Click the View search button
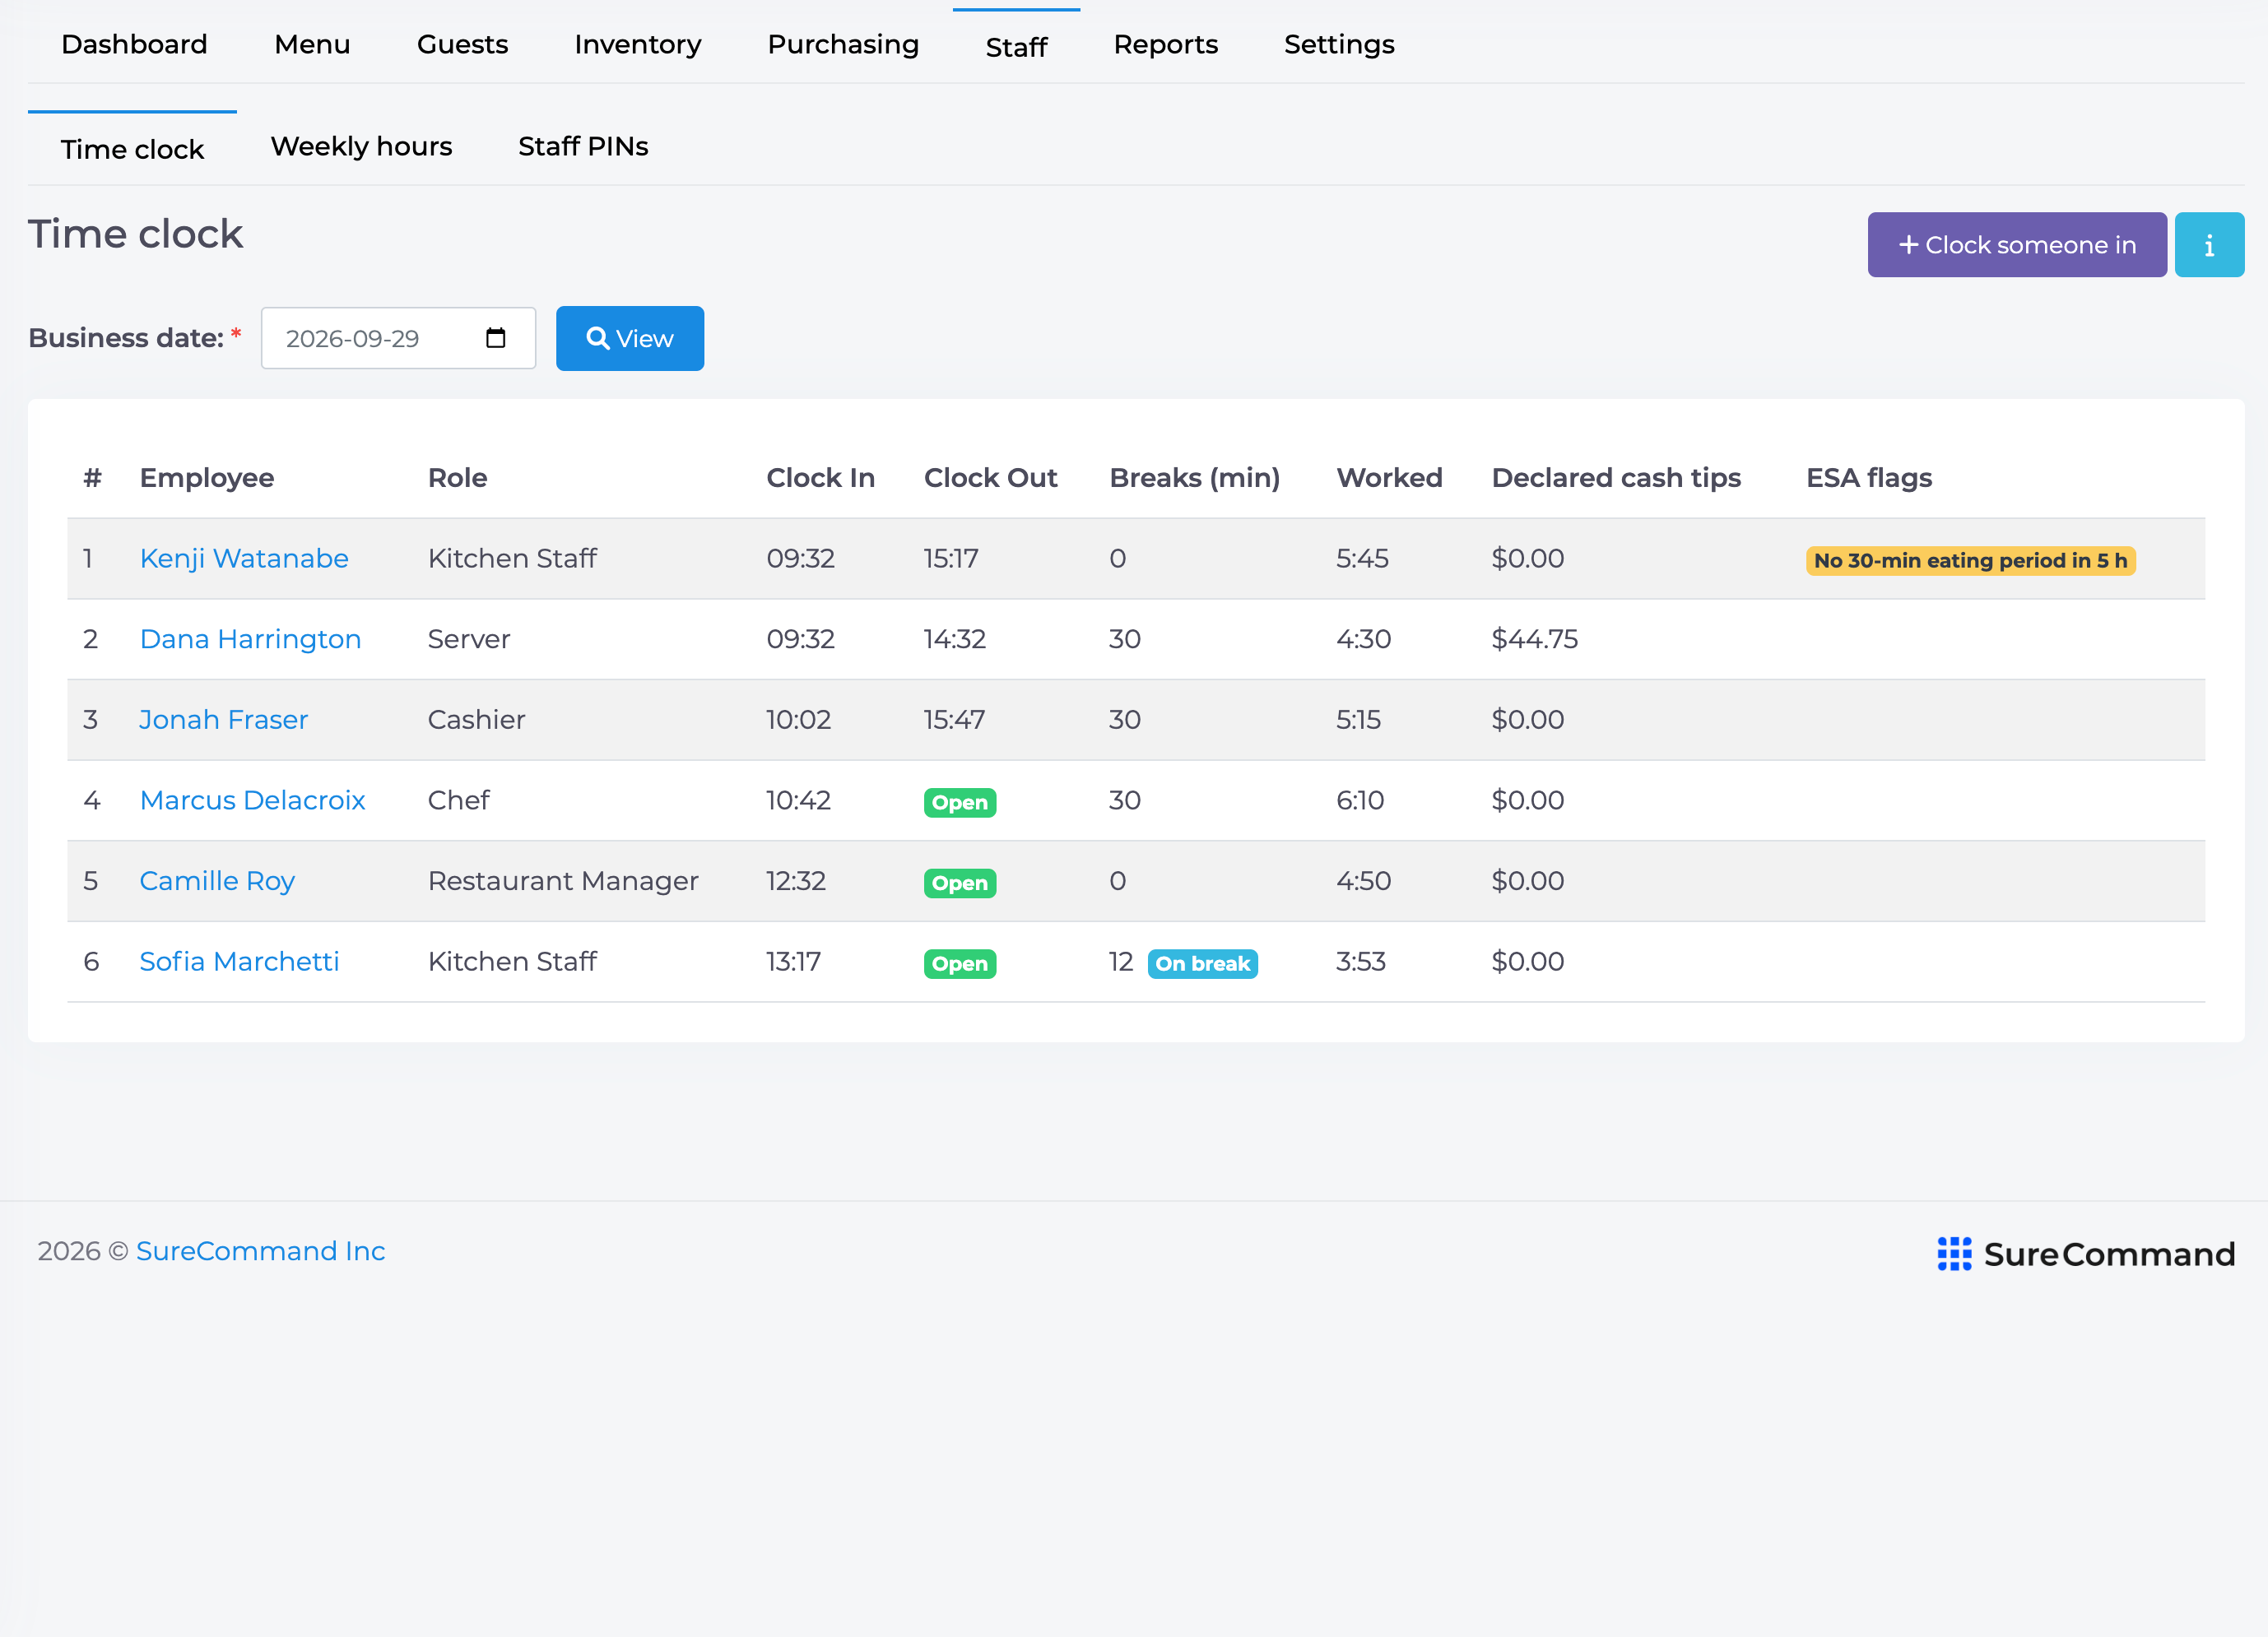Image resolution: width=2268 pixels, height=1637 pixels. coord(630,339)
